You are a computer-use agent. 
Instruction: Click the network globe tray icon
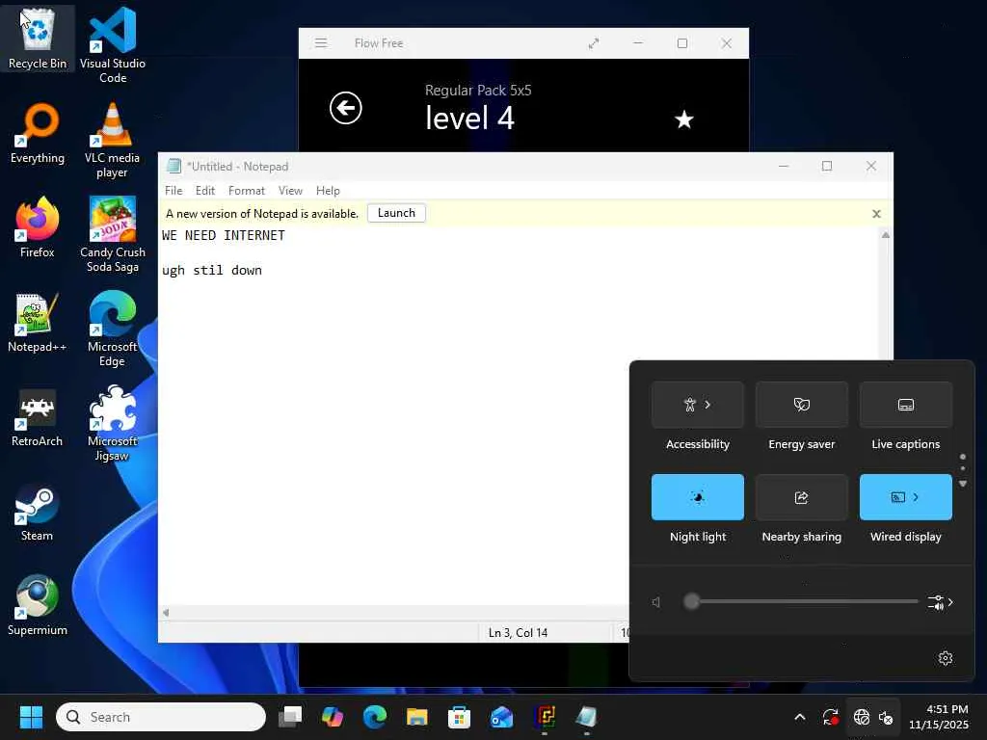[861, 717]
